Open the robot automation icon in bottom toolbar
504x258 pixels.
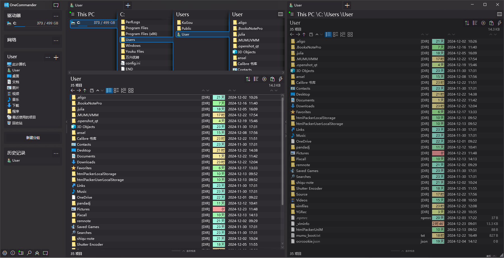click(x=37, y=253)
